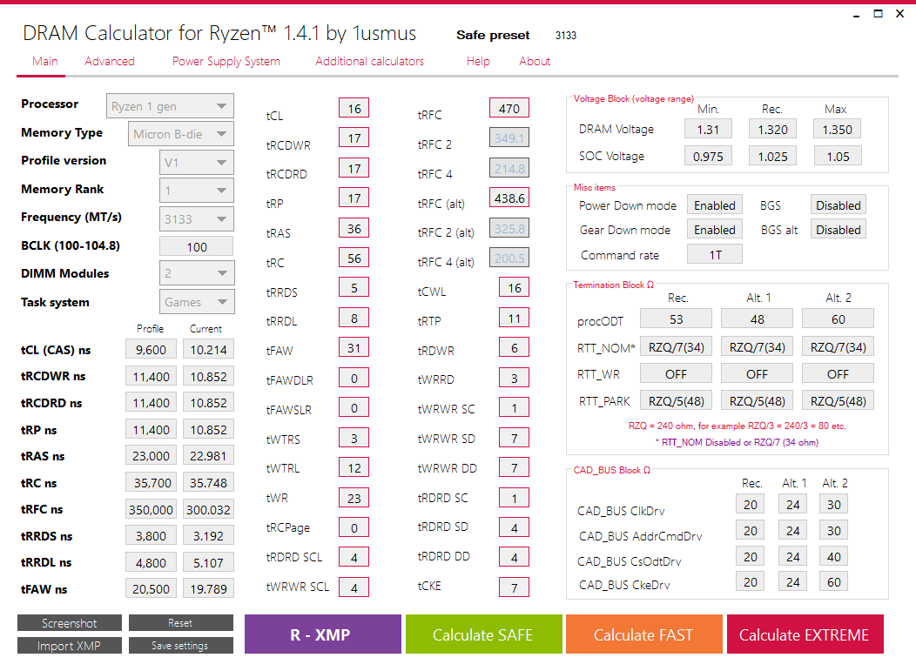
Task: Click the purple R - XMP button
Action: pyautogui.click(x=322, y=634)
